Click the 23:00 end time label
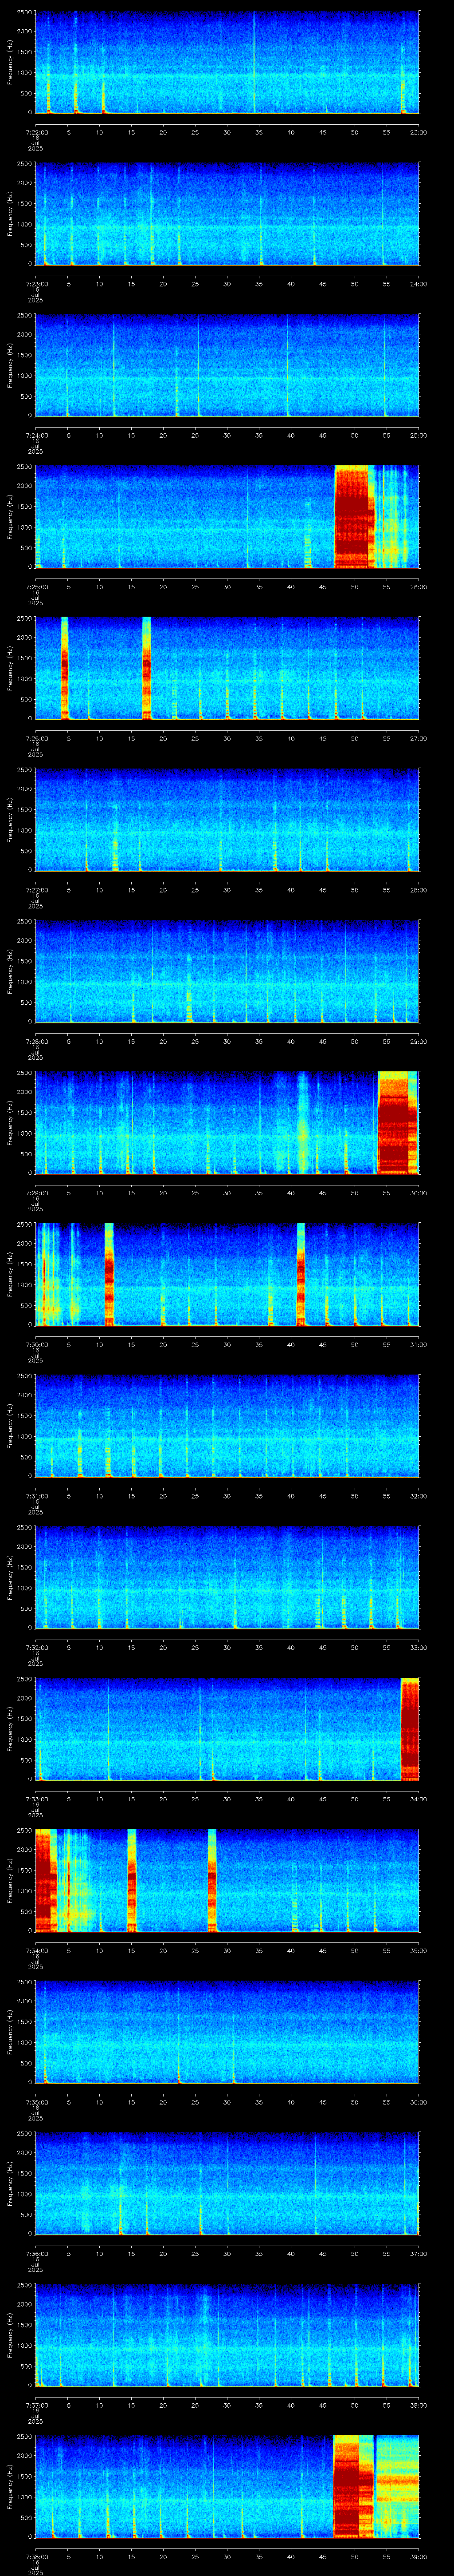Screen dimensions: 454x2576 [x=418, y=132]
